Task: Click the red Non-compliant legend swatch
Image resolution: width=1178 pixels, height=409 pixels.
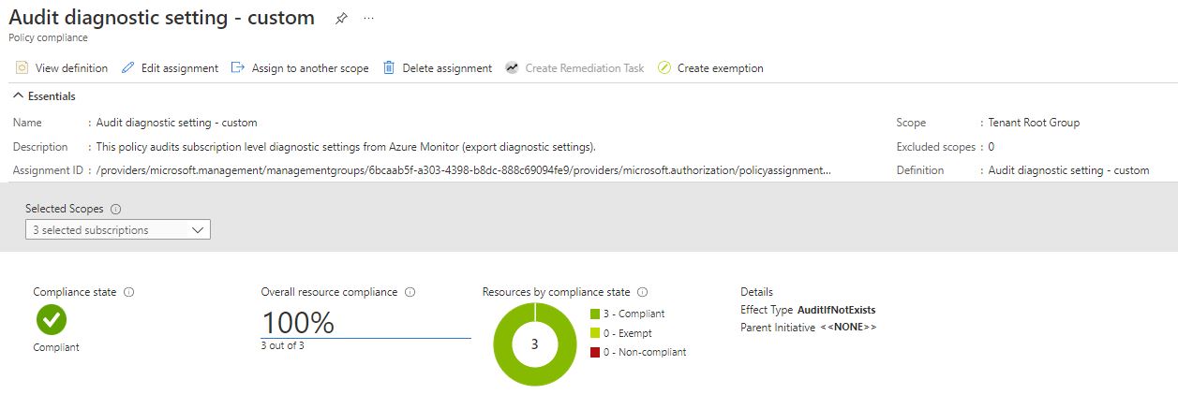Action: pyautogui.click(x=595, y=352)
